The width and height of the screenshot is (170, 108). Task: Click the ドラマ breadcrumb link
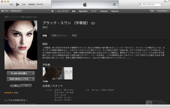[14, 17]
